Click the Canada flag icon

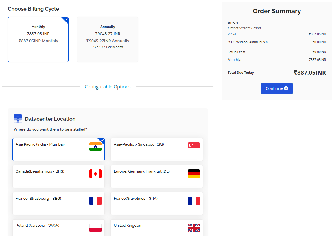(x=95, y=174)
